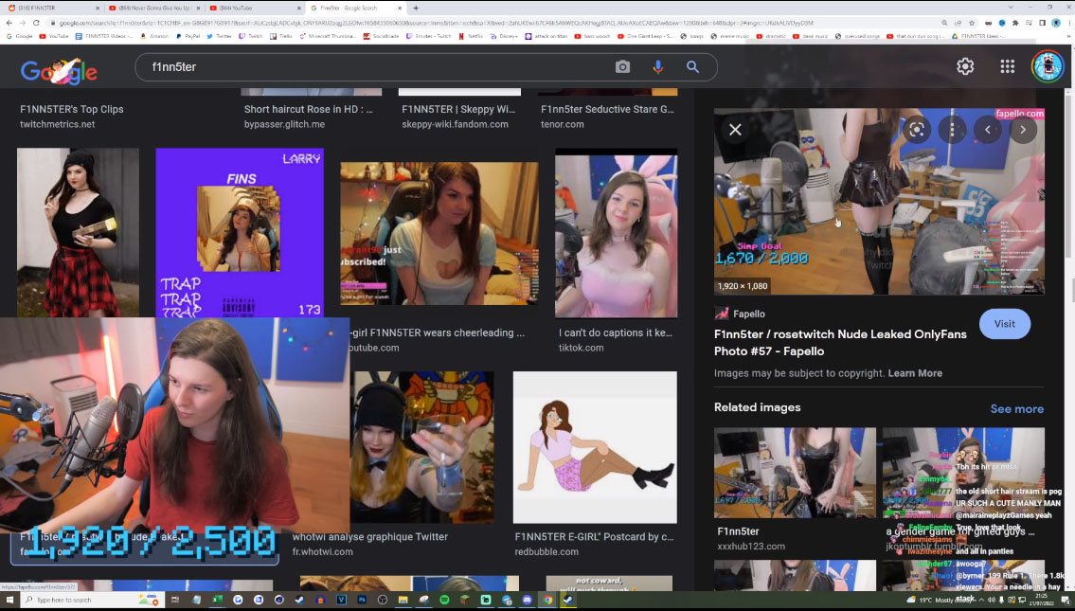Open the Google account profile avatar
This screenshot has width=1075, height=611.
(1048, 66)
